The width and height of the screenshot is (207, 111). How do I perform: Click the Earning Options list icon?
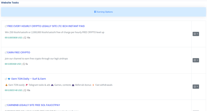pyautogui.click(x=95, y=12)
